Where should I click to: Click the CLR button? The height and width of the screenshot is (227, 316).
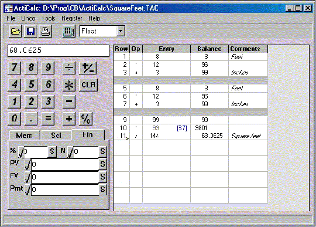[x=88, y=85]
